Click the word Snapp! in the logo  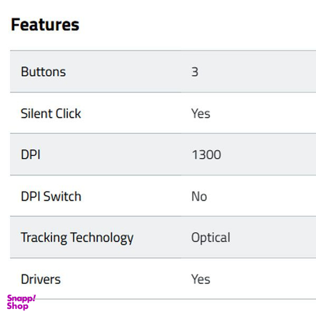(21, 298)
